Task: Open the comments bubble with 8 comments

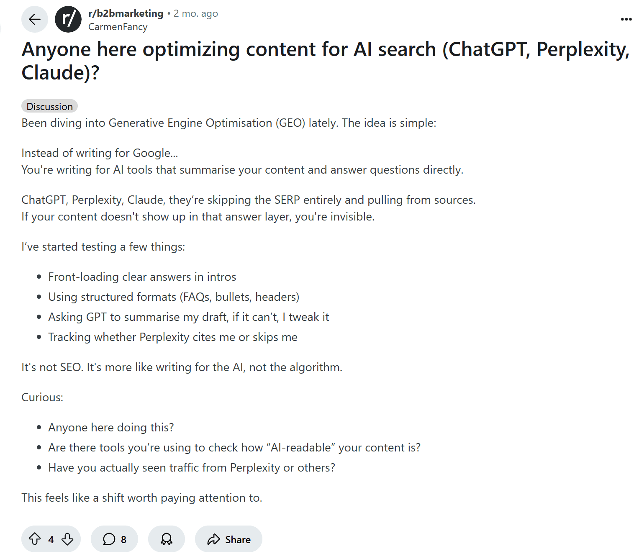Action: tap(114, 539)
